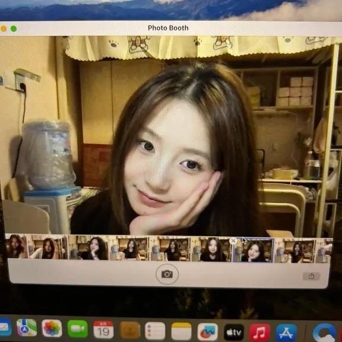Open the Apple TV app
The width and height of the screenshot is (342, 342).
coord(234,332)
